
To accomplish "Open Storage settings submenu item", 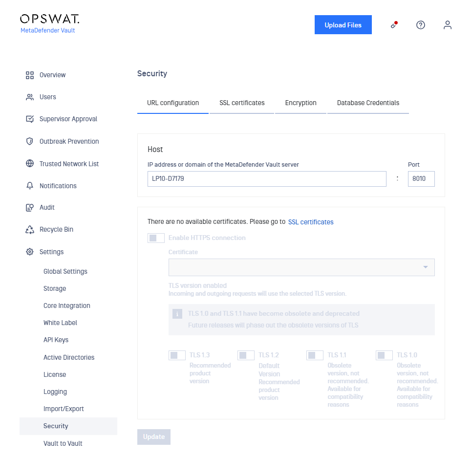I will [x=55, y=288].
